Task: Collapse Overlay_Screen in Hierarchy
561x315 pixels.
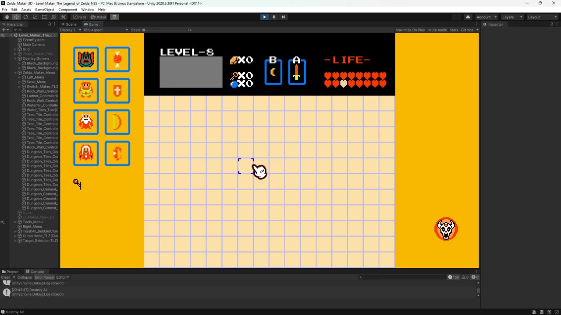Action: [x=16, y=59]
